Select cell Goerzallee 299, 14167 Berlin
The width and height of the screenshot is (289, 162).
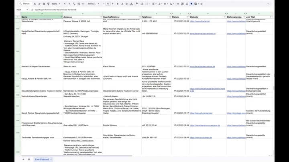[x=83, y=121]
